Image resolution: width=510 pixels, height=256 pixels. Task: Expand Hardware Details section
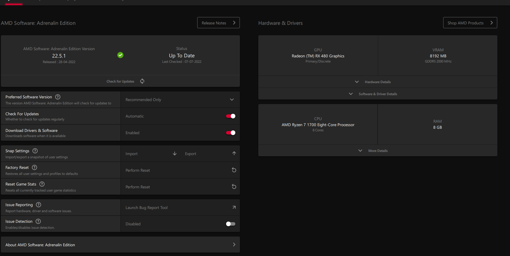click(378, 82)
